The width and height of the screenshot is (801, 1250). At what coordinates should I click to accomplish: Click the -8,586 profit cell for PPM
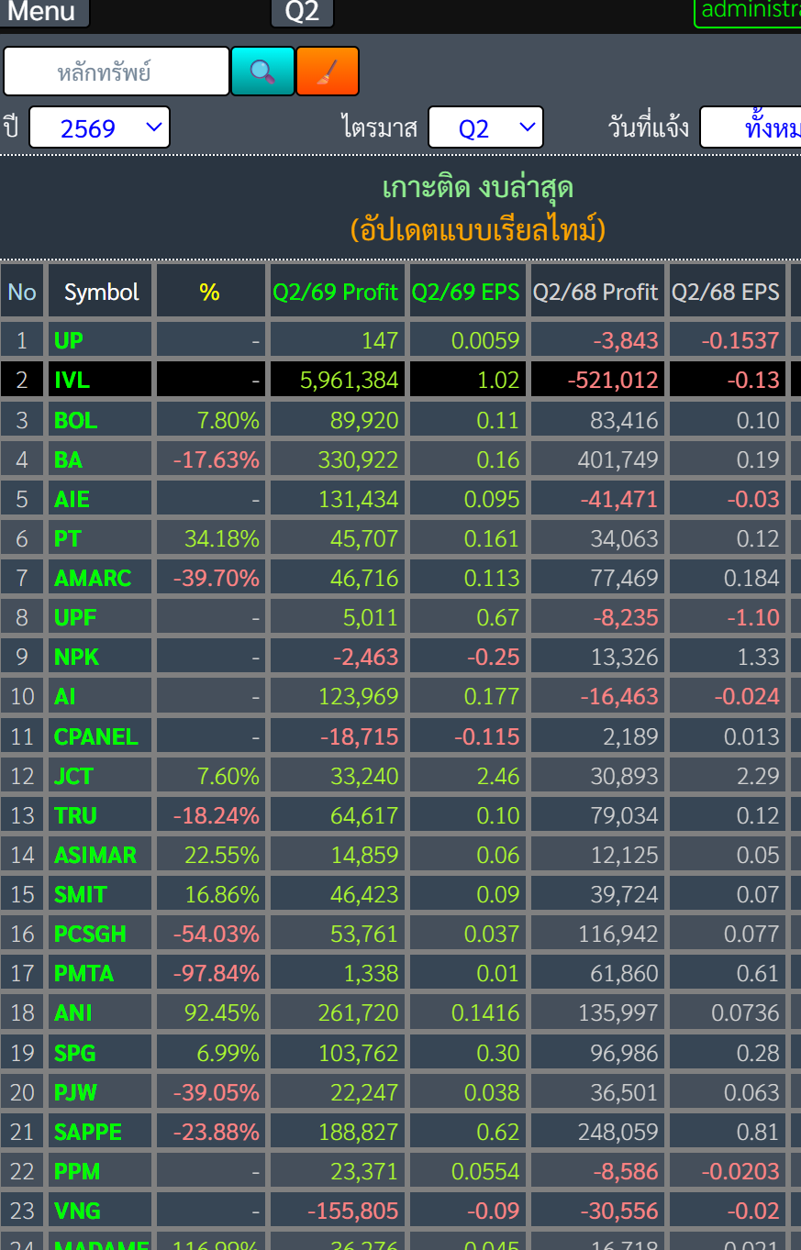(x=597, y=1171)
